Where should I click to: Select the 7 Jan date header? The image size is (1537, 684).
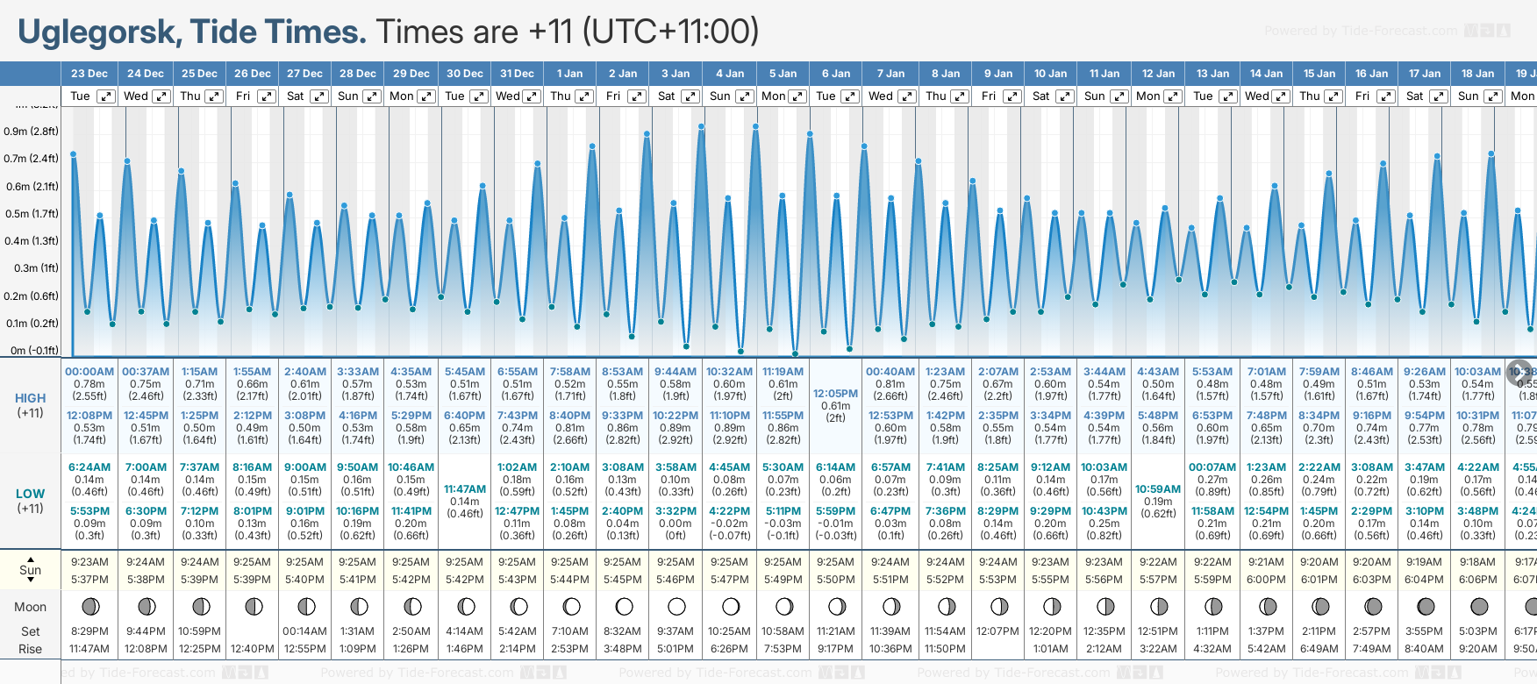tap(890, 74)
